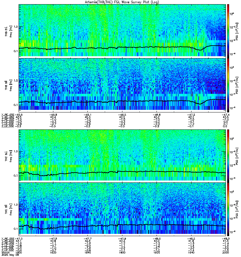Click the Y_RE_GSE value "42.6"

(x=88, y=241)
